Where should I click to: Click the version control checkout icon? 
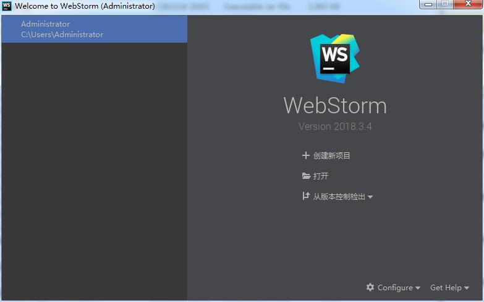[x=306, y=196]
